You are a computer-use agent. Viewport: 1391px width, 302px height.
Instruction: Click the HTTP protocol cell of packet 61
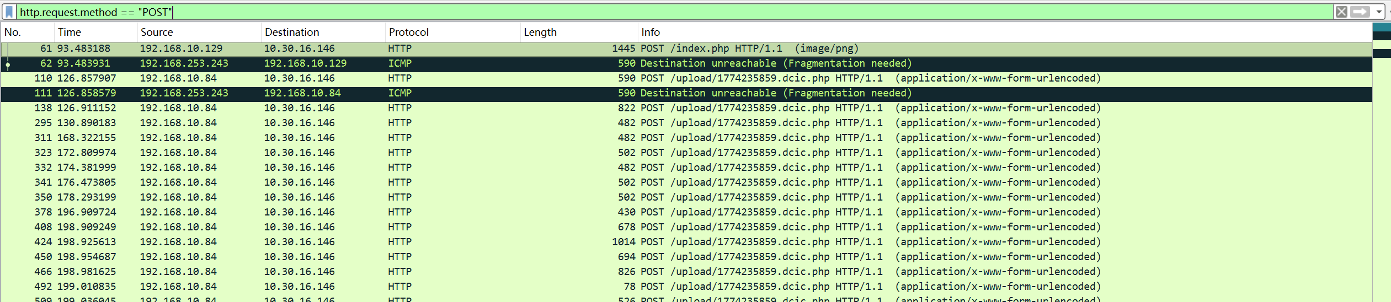pyautogui.click(x=400, y=48)
